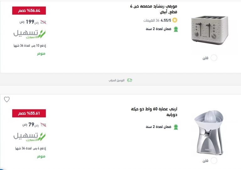Viewport: 241px width, 170px height.
Task: Open the 36 reviews link
Action: (151, 20)
